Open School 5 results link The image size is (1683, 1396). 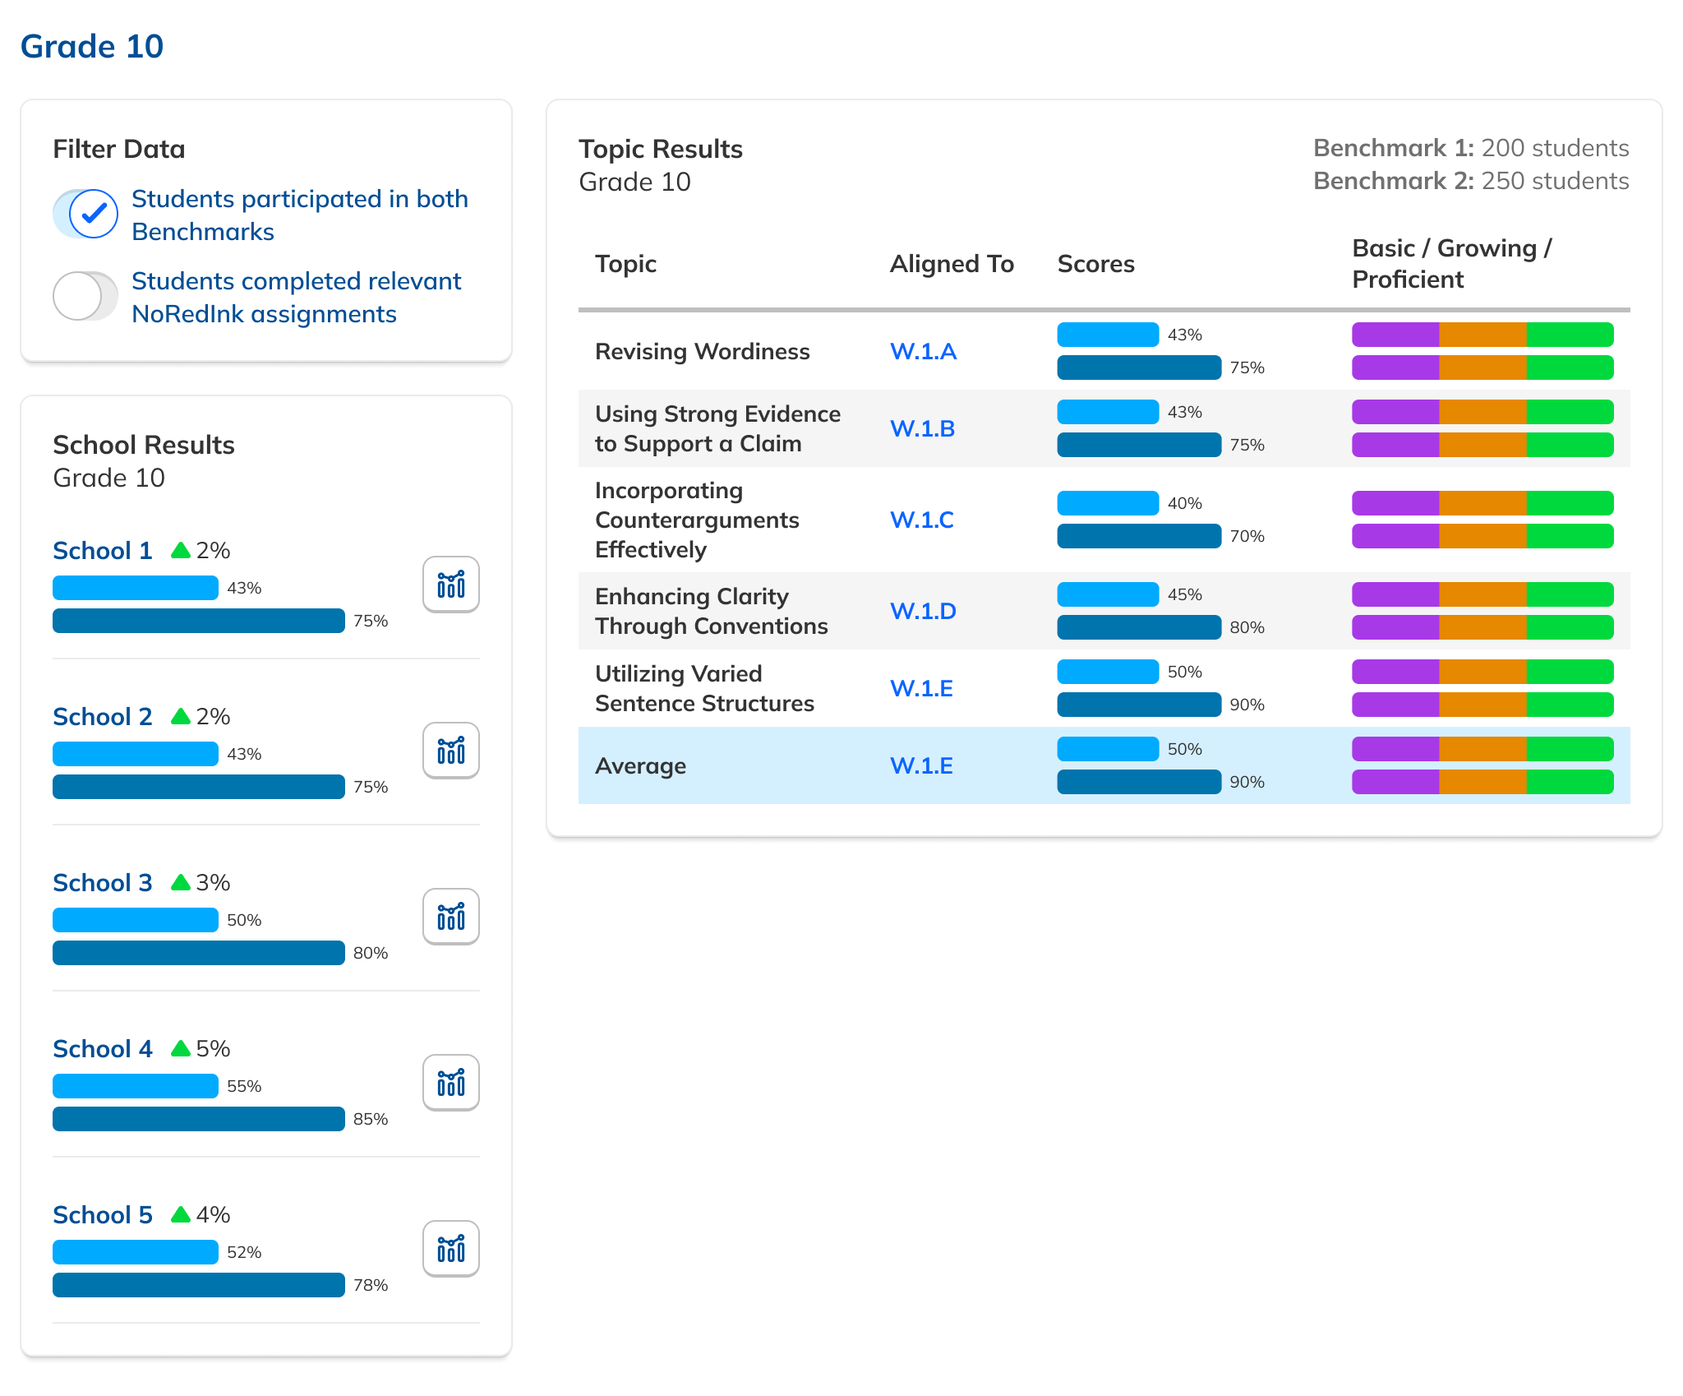tap(103, 1215)
